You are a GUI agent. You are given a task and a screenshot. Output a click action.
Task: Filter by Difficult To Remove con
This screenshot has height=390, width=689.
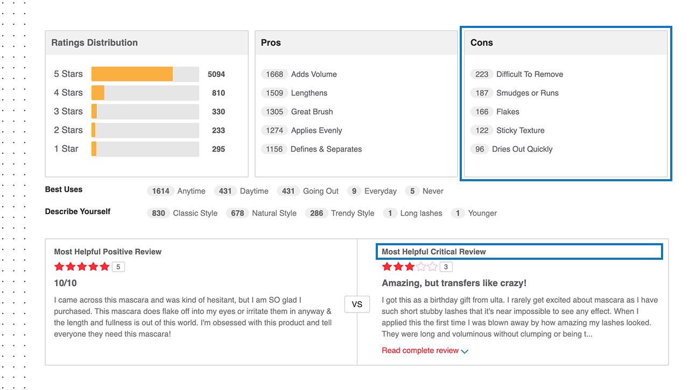tap(517, 74)
